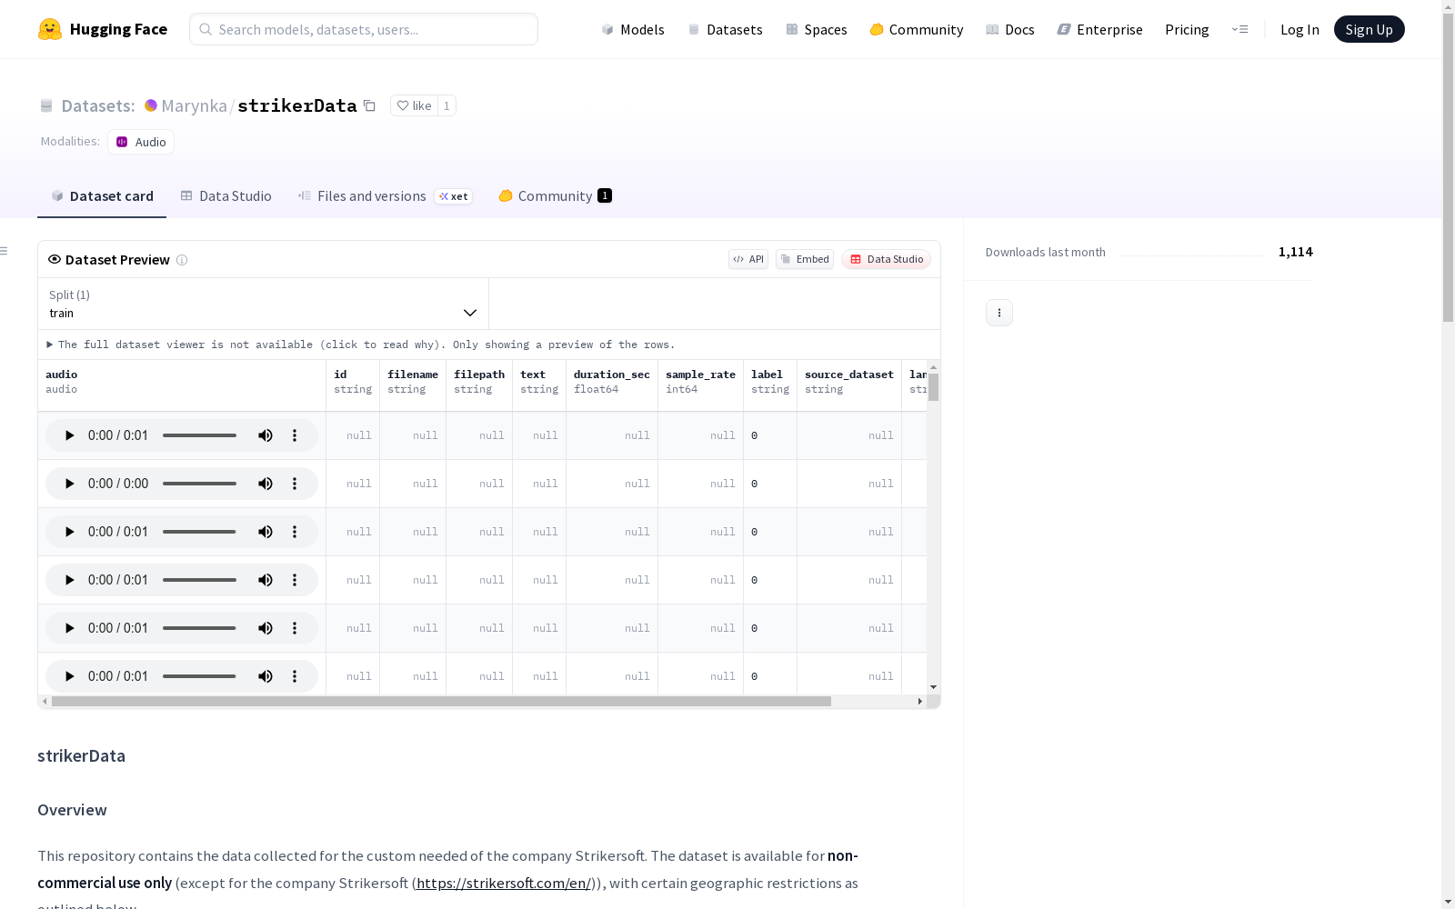Expand the additional navigation menu icon
1455x909 pixels.
coord(1239,29)
